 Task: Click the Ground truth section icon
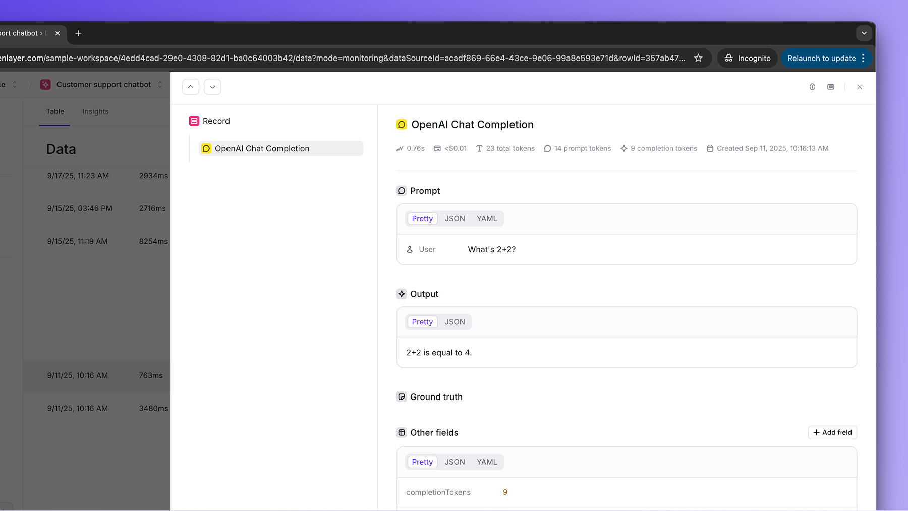click(402, 397)
